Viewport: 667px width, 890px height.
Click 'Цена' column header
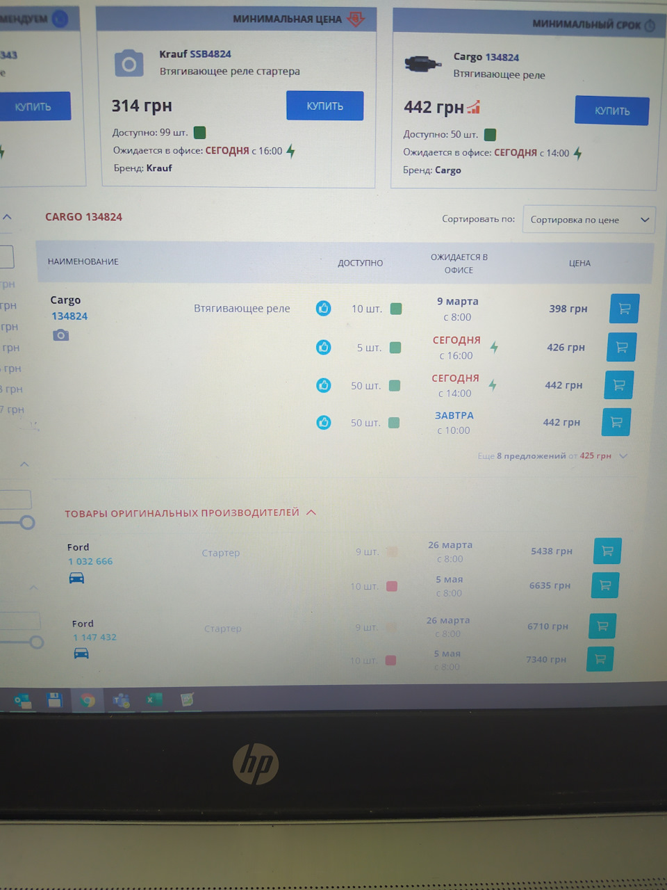[579, 264]
